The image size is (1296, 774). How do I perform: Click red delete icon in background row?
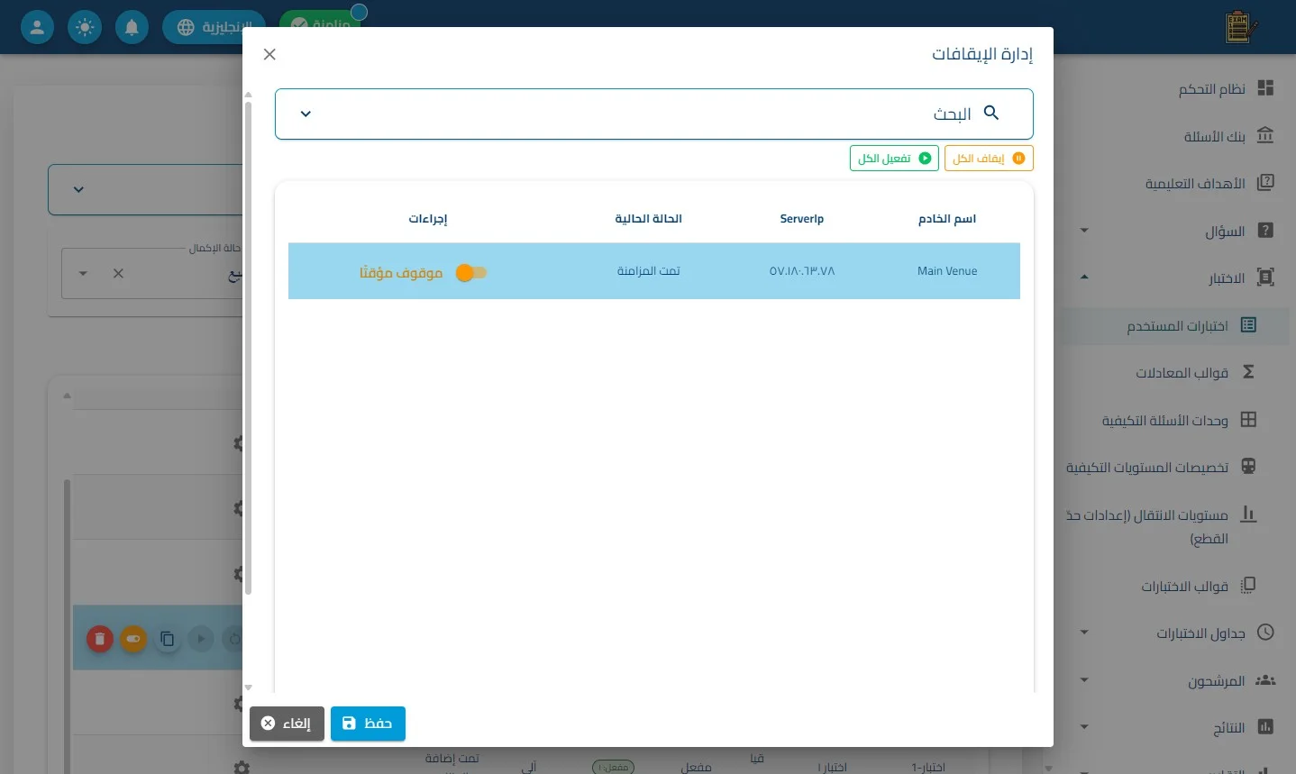[100, 639]
